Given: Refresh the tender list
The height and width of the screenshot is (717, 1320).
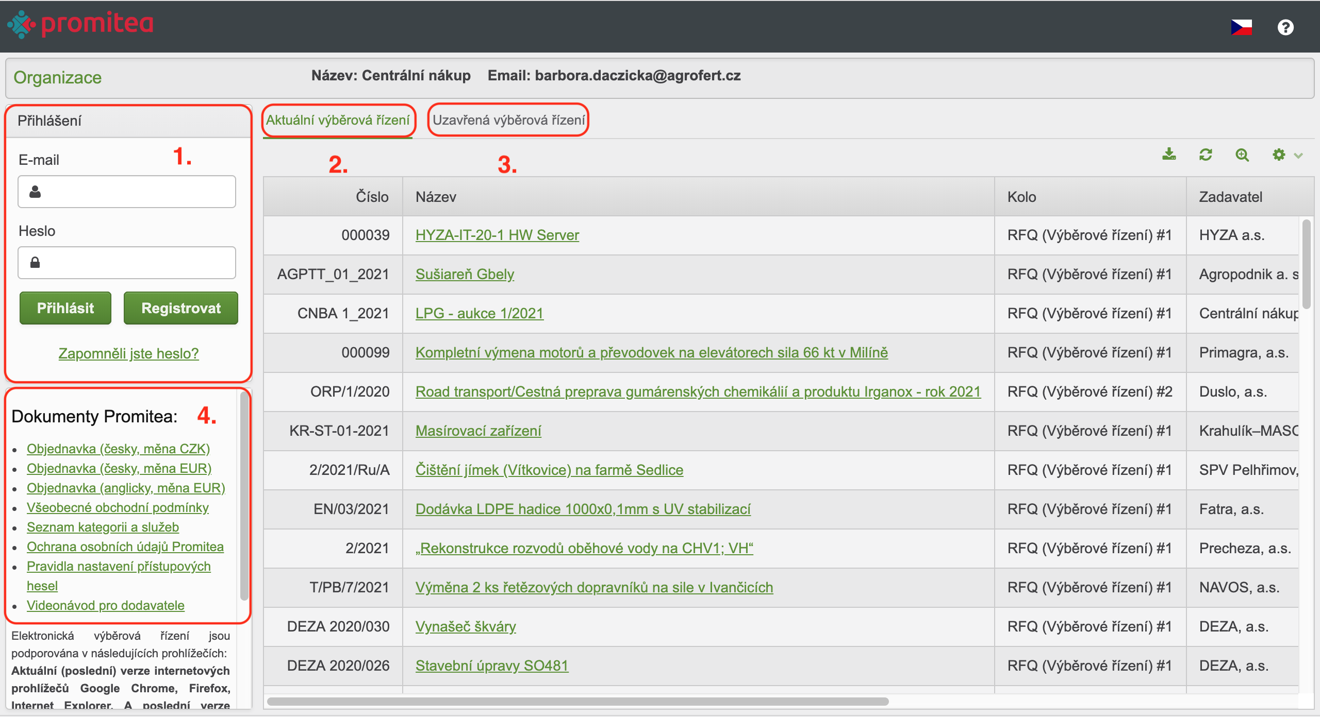Looking at the screenshot, I should click(1206, 155).
